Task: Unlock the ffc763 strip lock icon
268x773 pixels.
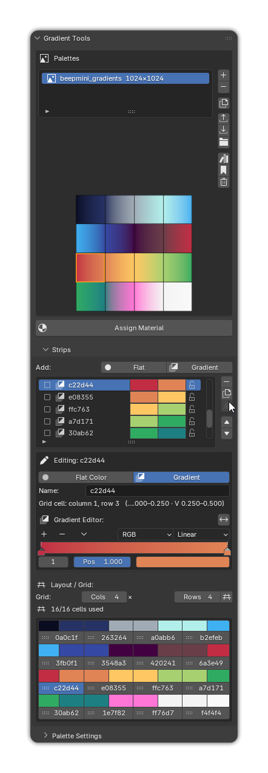Action: tap(192, 409)
